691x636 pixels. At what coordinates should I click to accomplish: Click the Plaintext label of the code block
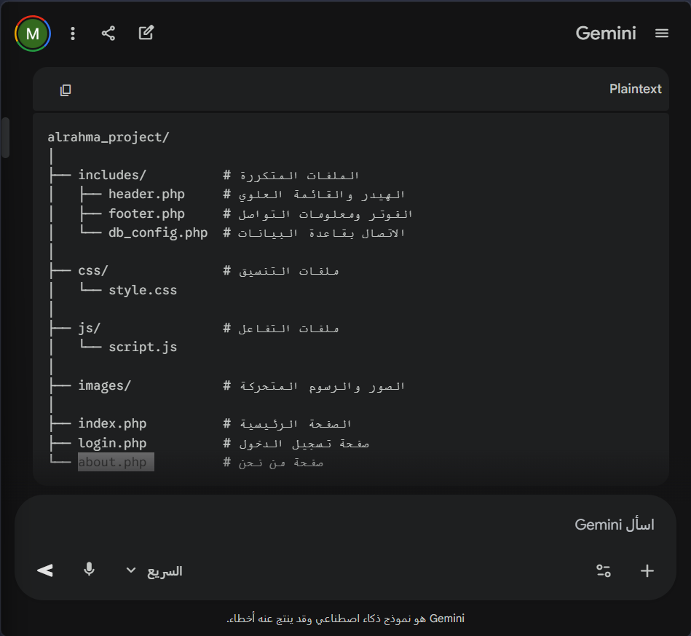point(635,89)
